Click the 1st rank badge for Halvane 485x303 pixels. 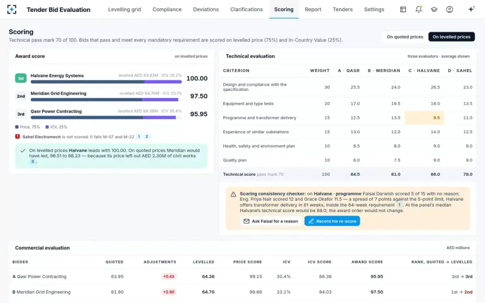pyautogui.click(x=21, y=78)
